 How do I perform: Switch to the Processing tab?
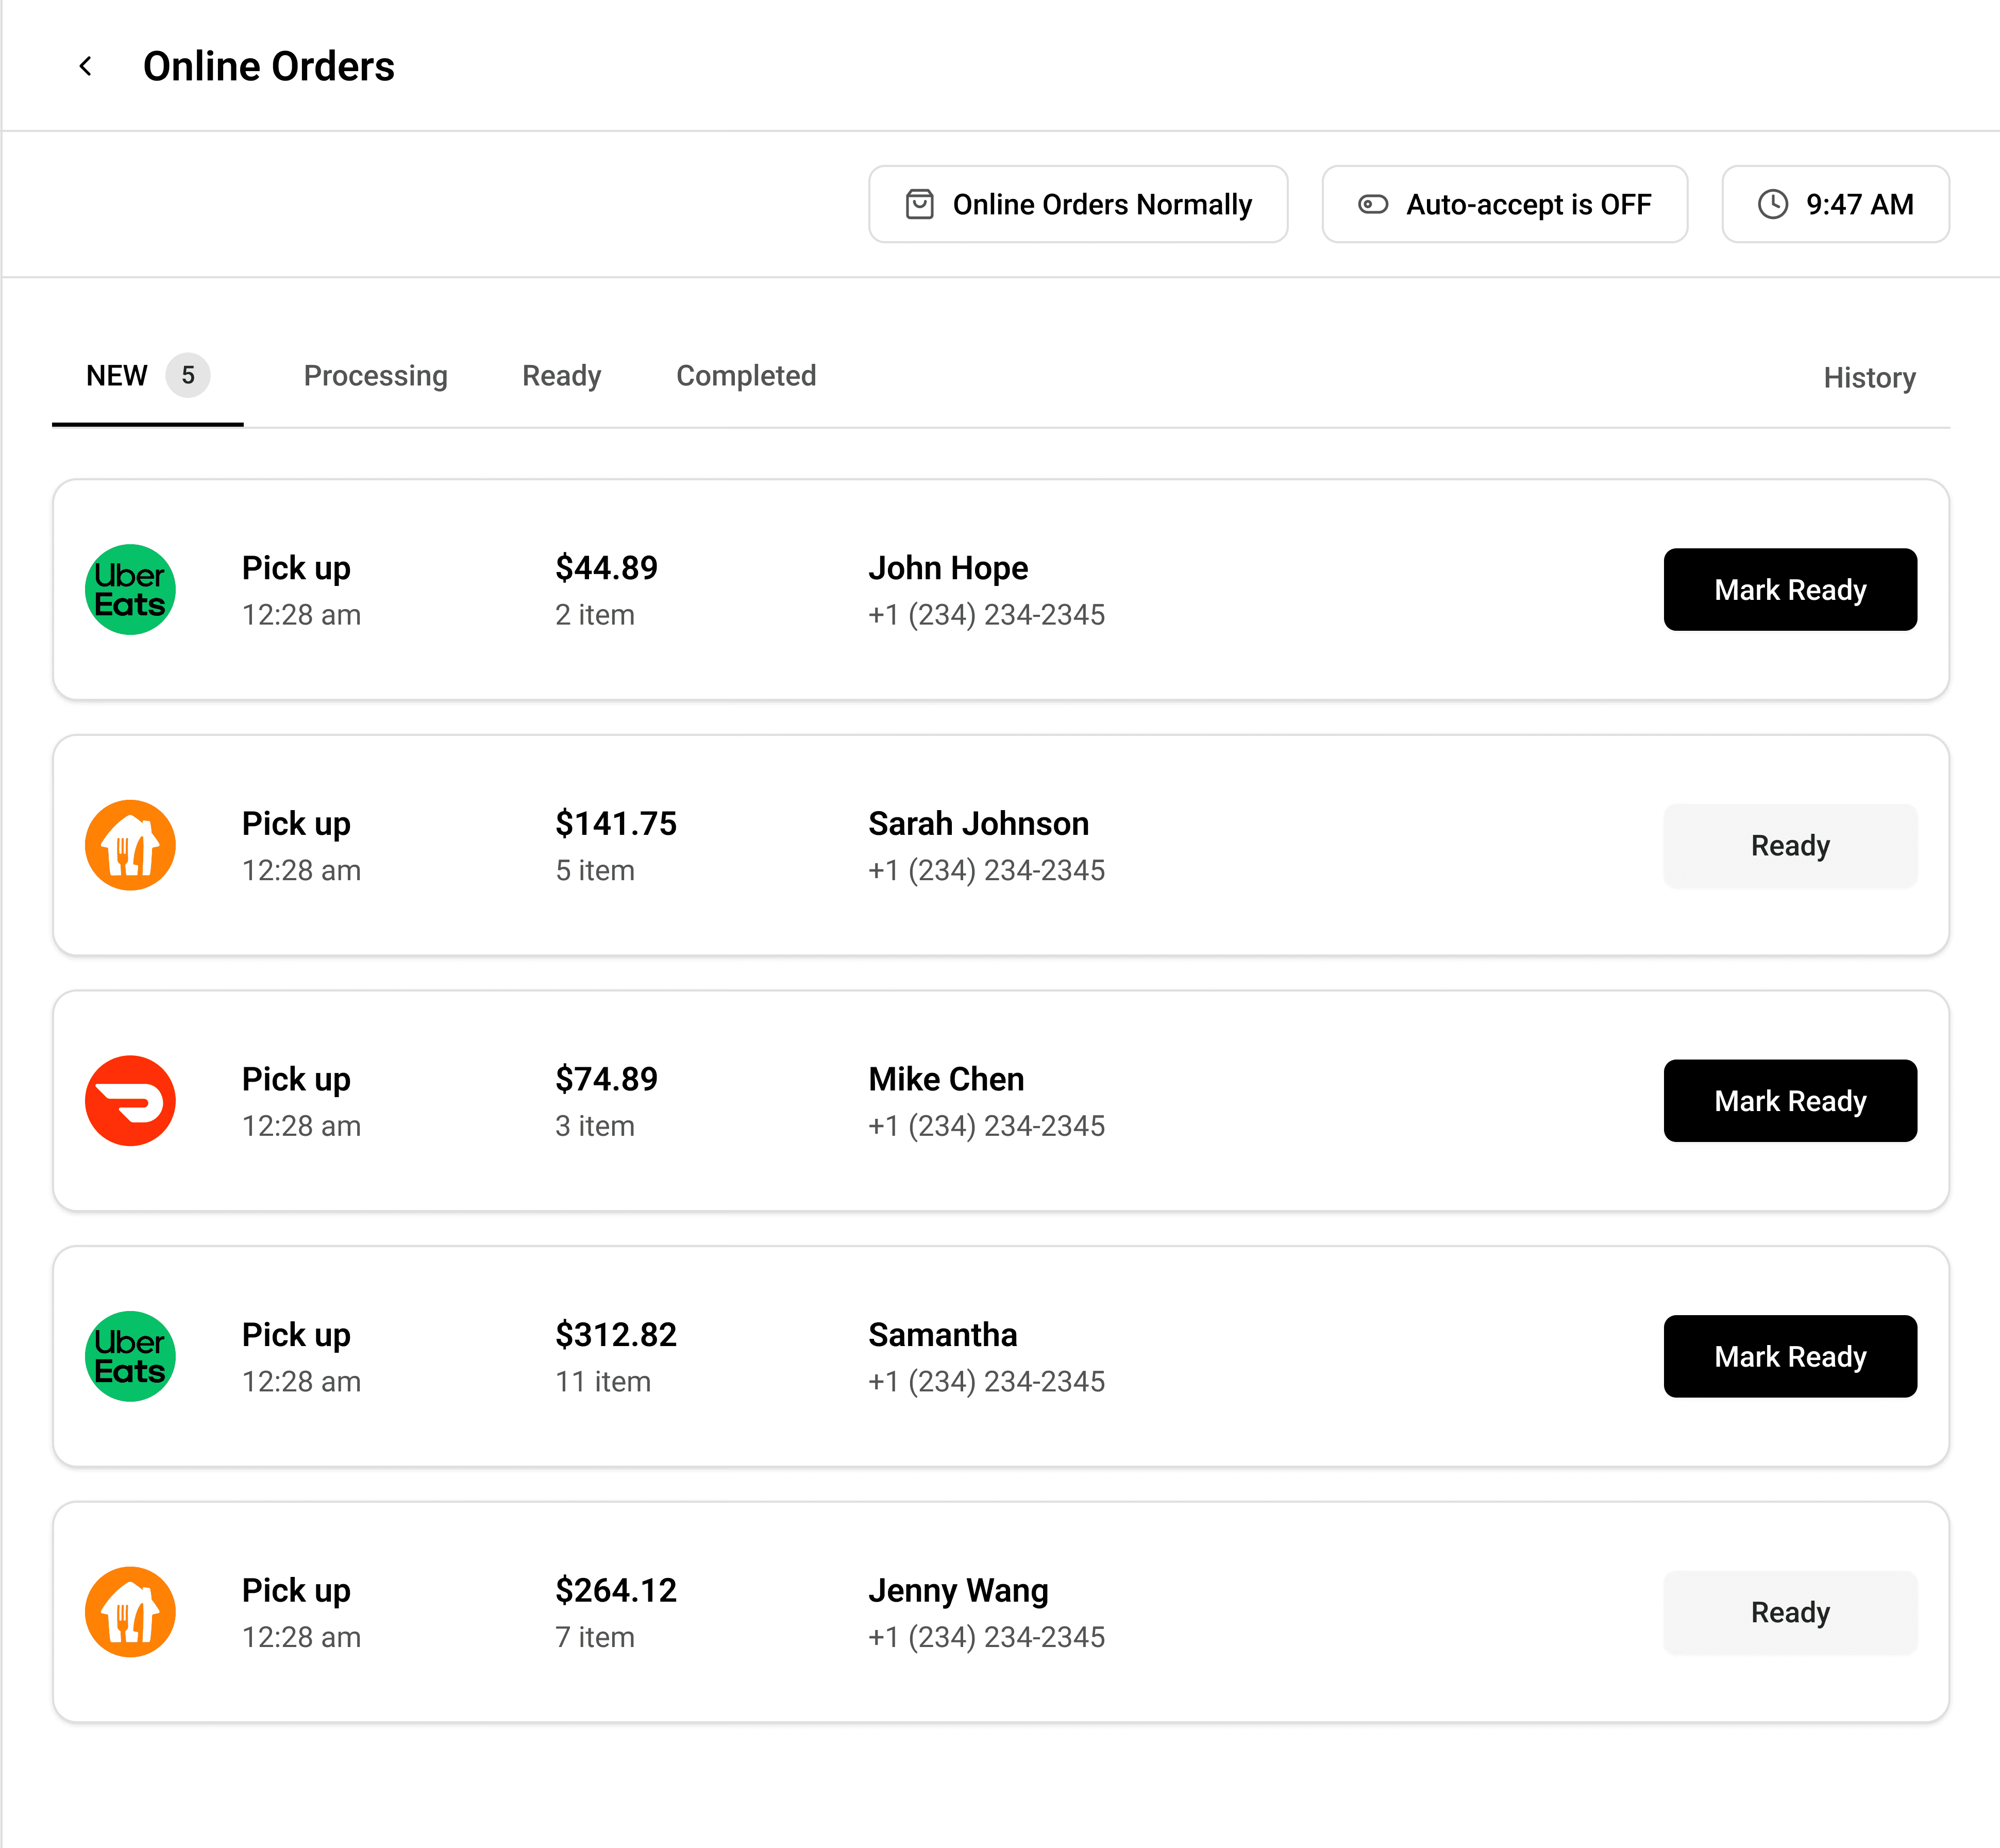375,376
